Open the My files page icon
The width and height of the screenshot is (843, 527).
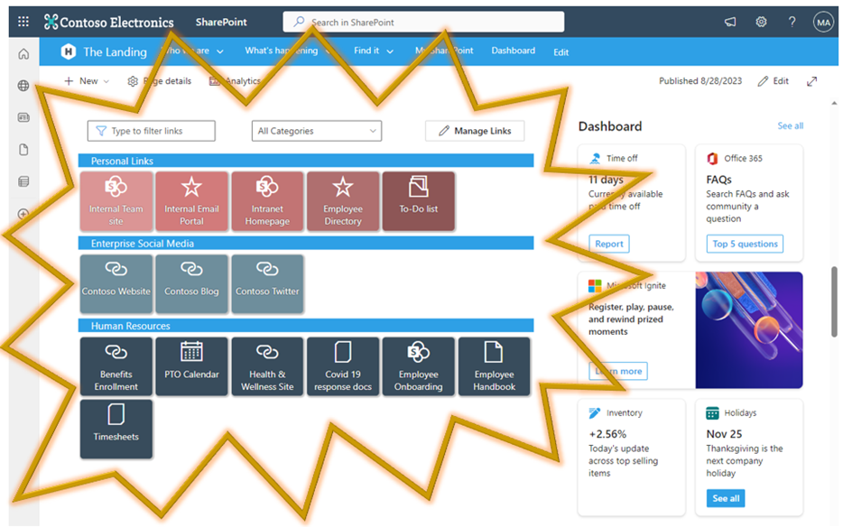pyautogui.click(x=23, y=150)
